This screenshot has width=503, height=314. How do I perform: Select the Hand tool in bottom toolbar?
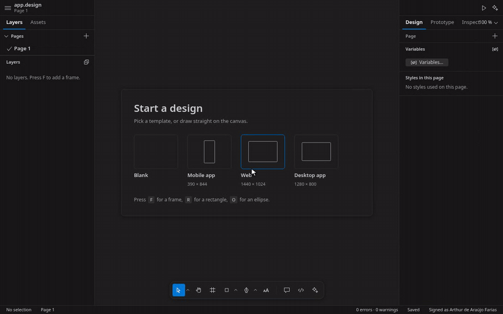[x=199, y=290]
